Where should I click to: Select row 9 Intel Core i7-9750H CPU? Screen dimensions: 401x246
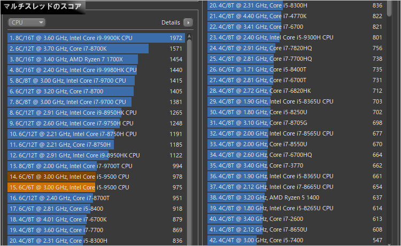pos(96,123)
